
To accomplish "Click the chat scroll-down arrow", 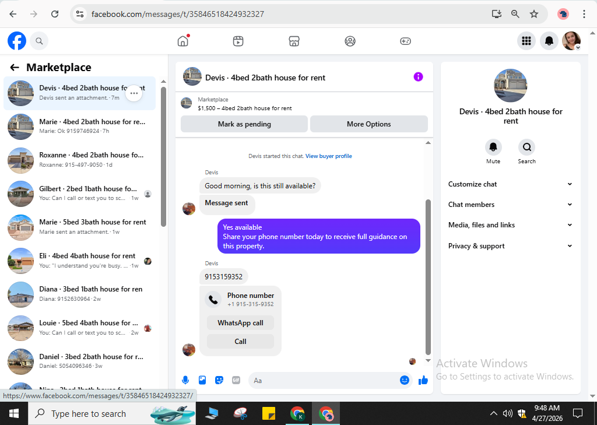I will tap(428, 360).
